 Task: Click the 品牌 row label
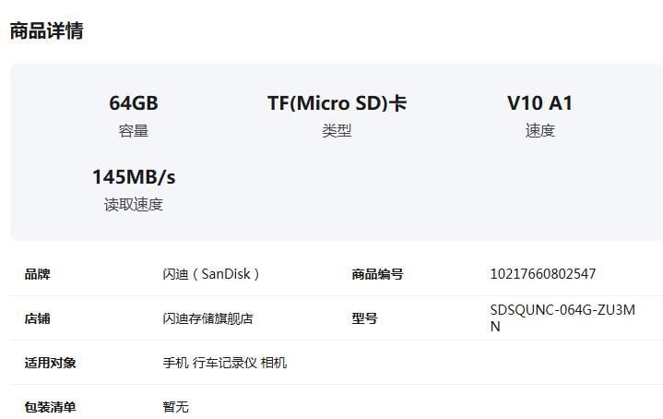tap(37, 274)
